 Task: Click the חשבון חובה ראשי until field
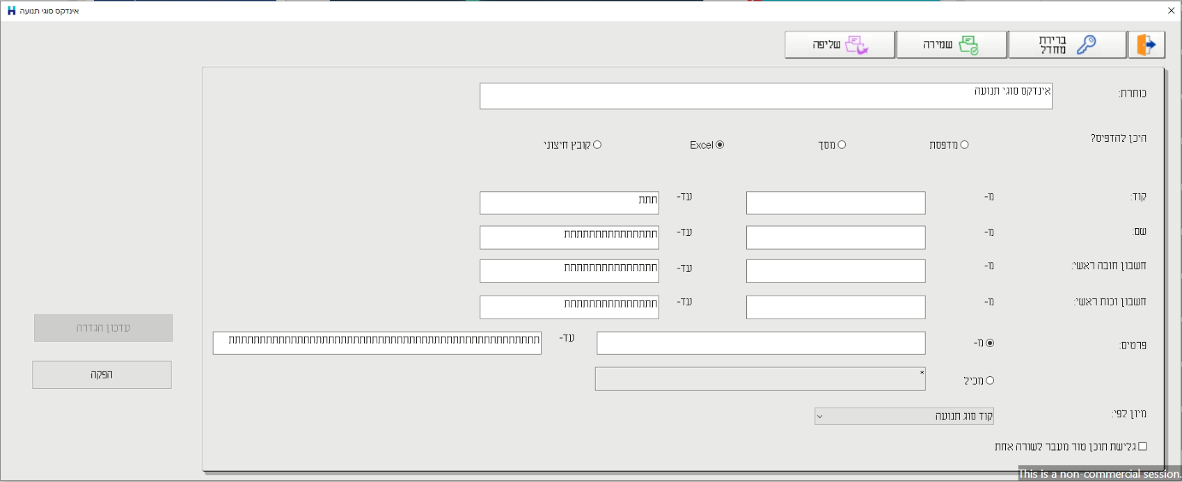click(569, 271)
